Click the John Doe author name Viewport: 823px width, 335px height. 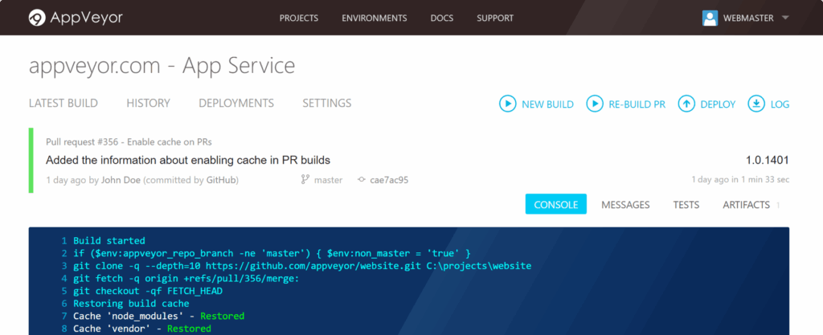[121, 180]
